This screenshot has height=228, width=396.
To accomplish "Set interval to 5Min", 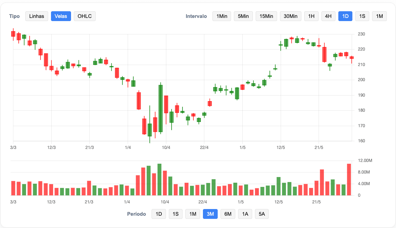I will [243, 16].
